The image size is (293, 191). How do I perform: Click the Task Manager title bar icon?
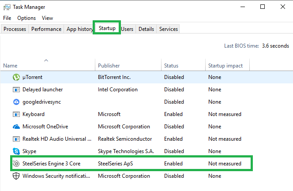[x=7, y=7]
